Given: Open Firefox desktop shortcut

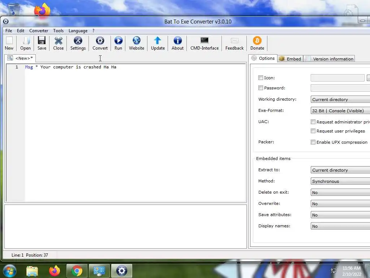Looking at the screenshot, I should tap(42, 10).
